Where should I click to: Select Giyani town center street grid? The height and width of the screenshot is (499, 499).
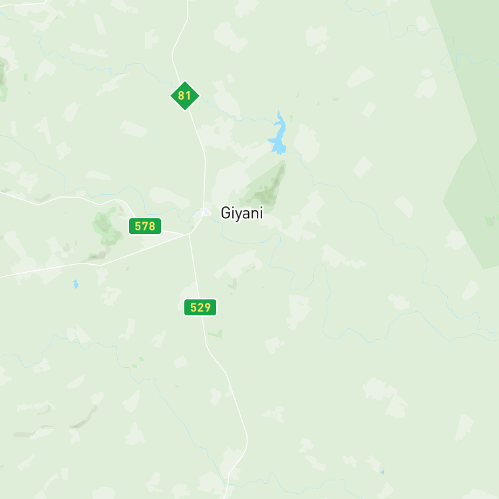point(206,212)
